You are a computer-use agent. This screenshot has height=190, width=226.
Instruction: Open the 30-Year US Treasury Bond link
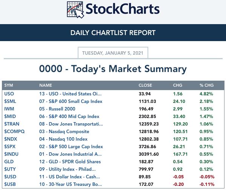(x=71, y=184)
